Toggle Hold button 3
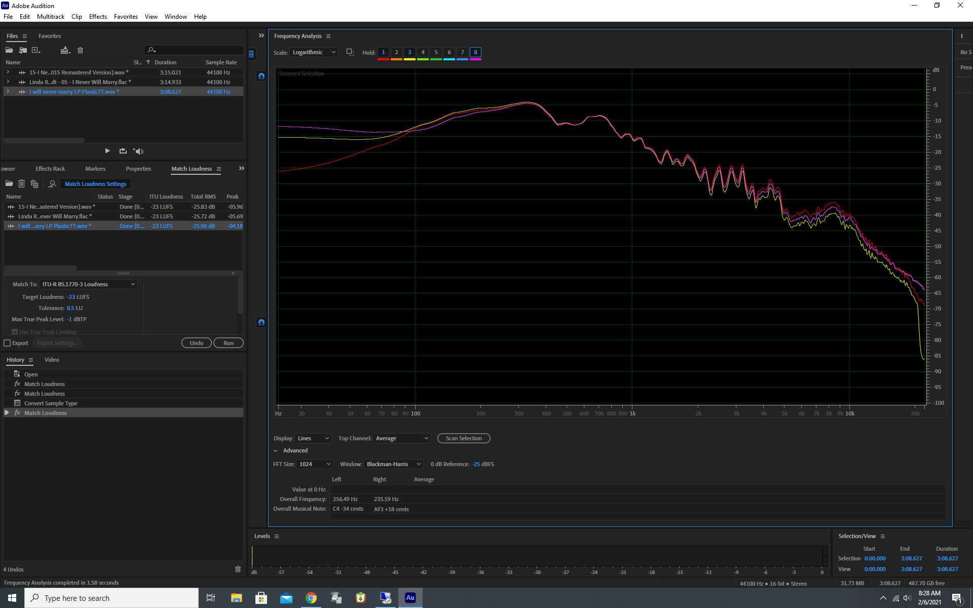The height and width of the screenshot is (608, 973). tap(409, 52)
